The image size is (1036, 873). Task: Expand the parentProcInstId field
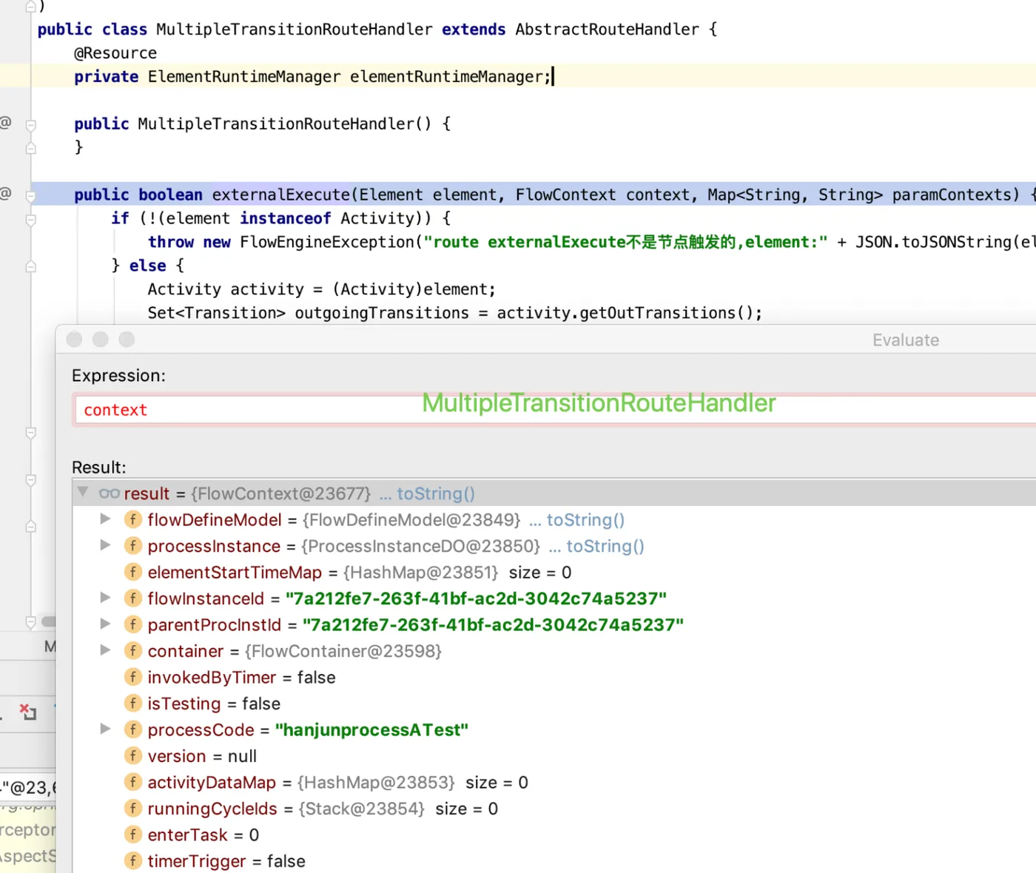(x=106, y=624)
